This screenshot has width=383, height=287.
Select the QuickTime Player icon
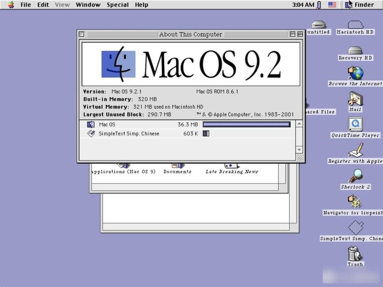coord(355,124)
